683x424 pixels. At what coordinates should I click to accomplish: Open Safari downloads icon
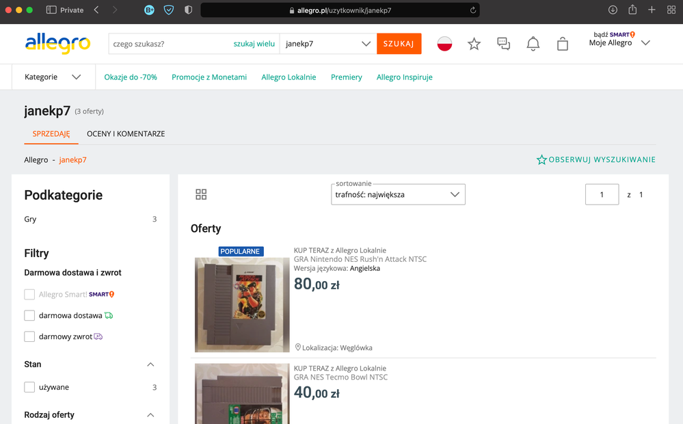click(613, 10)
